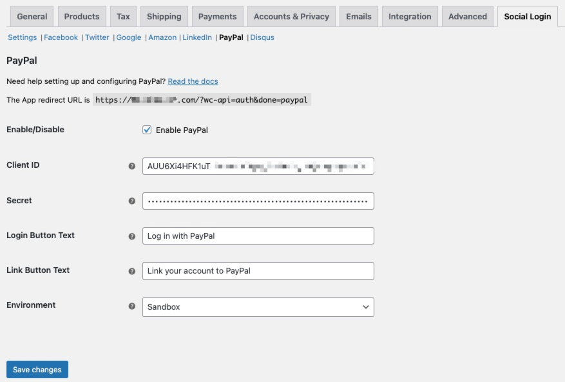Open the Facebook social login section
Image resolution: width=565 pixels, height=382 pixels.
[61, 37]
